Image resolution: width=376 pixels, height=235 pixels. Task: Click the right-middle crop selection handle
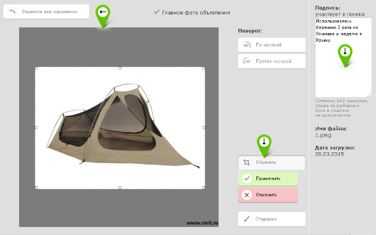[204, 127]
